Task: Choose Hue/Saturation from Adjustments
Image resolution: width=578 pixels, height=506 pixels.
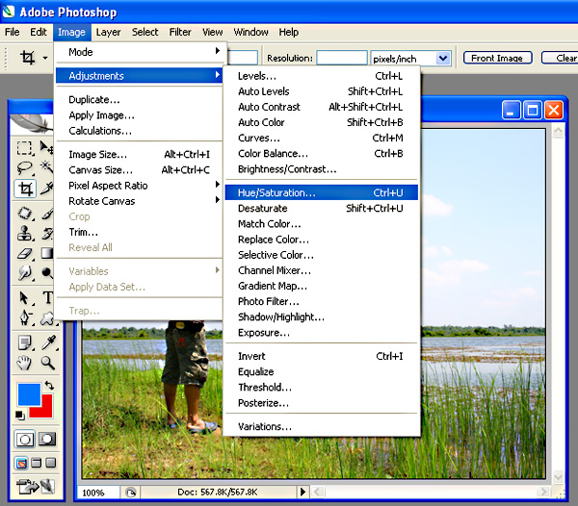Action: (x=322, y=192)
